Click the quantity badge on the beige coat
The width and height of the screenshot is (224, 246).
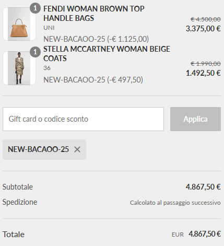35,52
